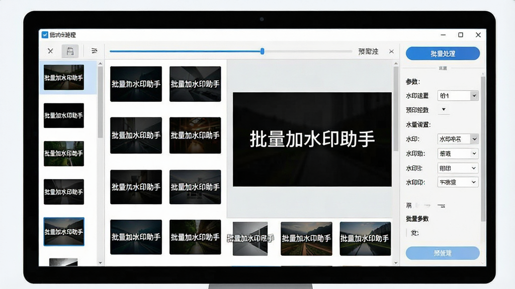Viewport: 515px width, 289px height.
Task: Click the right settings panel scrollbar
Action: tap(483, 149)
